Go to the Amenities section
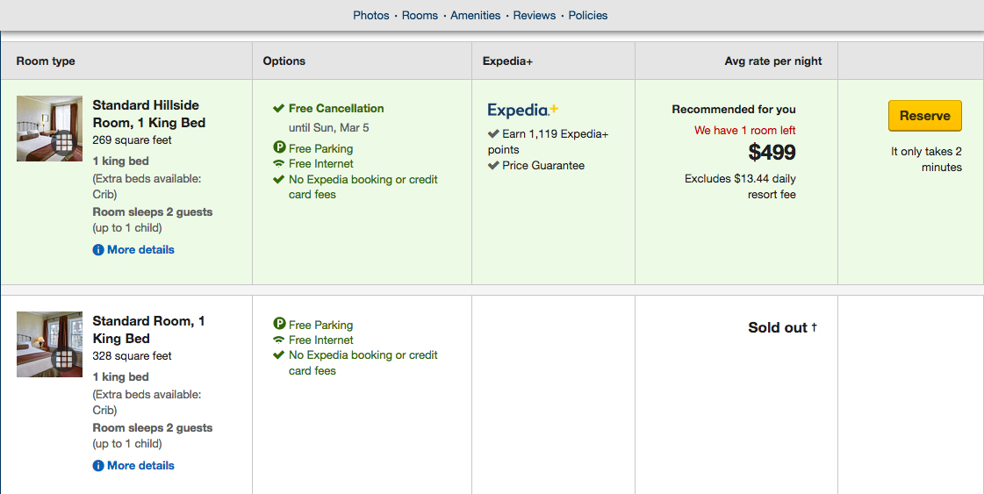The height and width of the screenshot is (494, 984). click(x=475, y=15)
